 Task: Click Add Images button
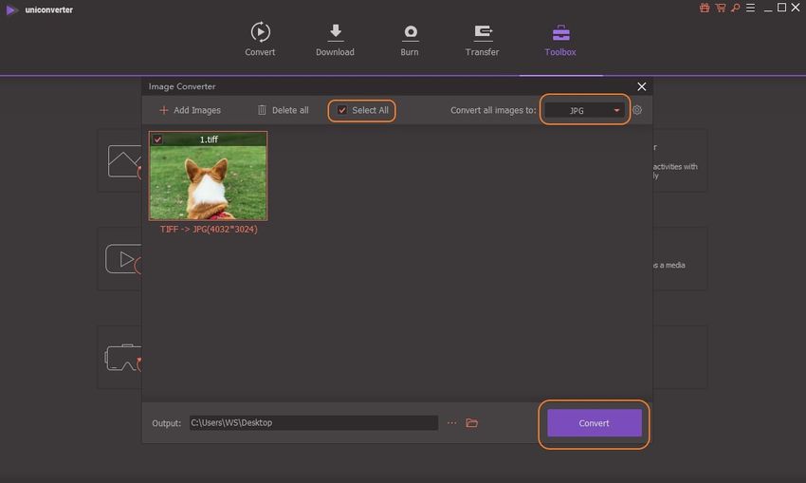point(190,110)
